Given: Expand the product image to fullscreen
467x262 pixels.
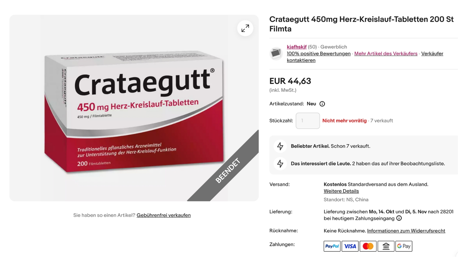Looking at the screenshot, I should click(x=245, y=28).
